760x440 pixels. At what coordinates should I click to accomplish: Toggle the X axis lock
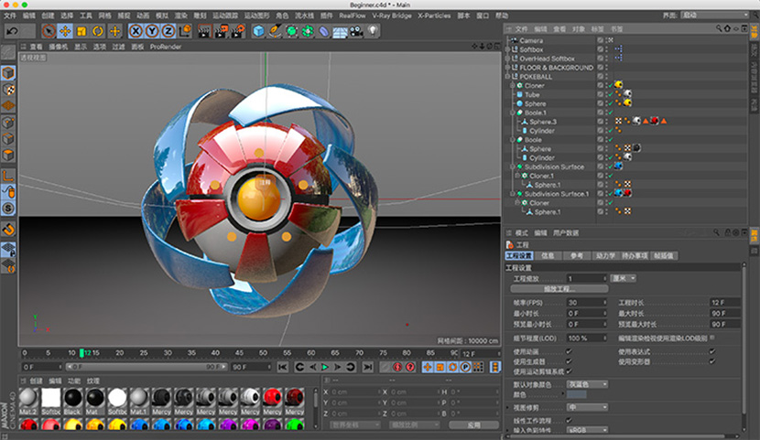(136, 31)
